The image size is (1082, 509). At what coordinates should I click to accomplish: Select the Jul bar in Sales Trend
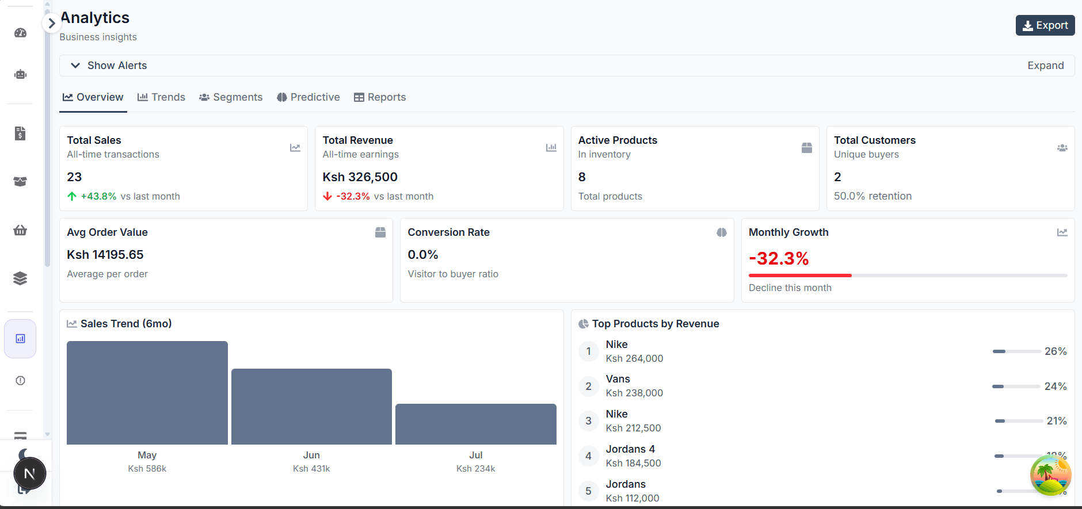pyautogui.click(x=476, y=424)
